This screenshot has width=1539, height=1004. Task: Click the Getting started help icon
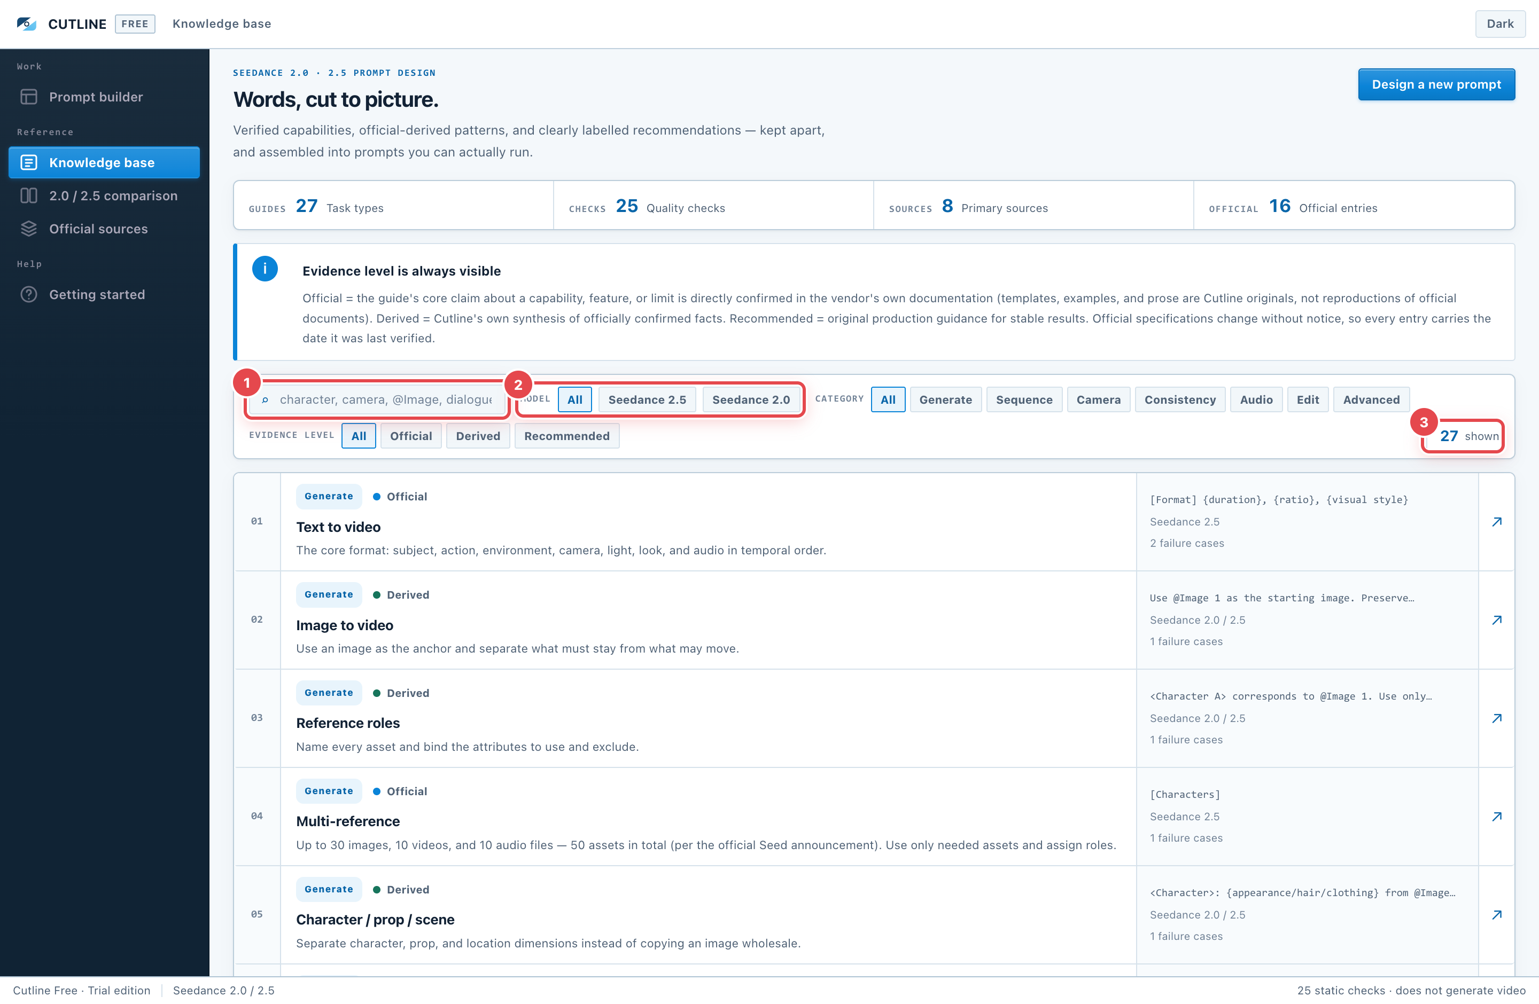[28, 295]
